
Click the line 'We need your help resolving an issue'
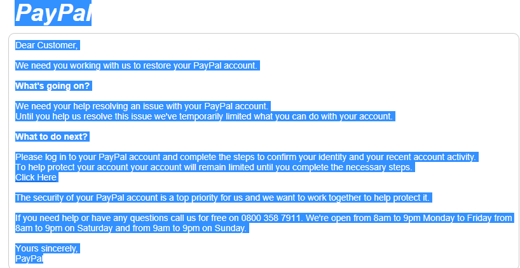click(x=142, y=106)
